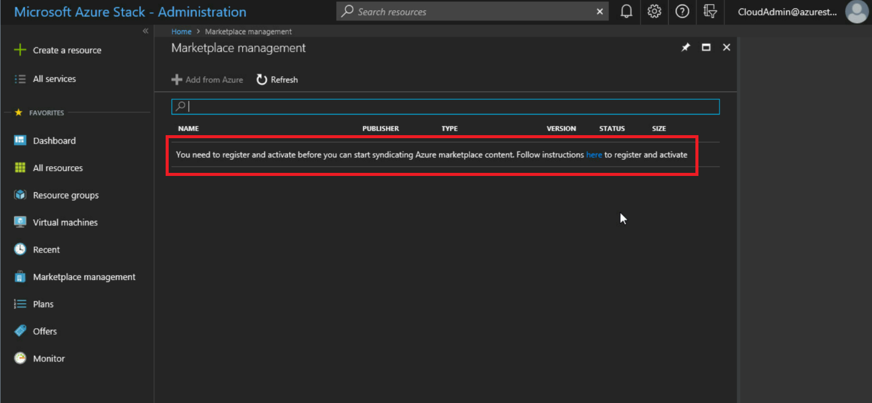Select Plans from the sidebar
The height and width of the screenshot is (403, 872).
(43, 304)
